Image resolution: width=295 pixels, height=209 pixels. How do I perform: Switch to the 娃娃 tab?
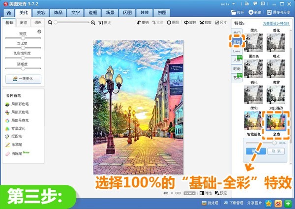tap(145, 13)
